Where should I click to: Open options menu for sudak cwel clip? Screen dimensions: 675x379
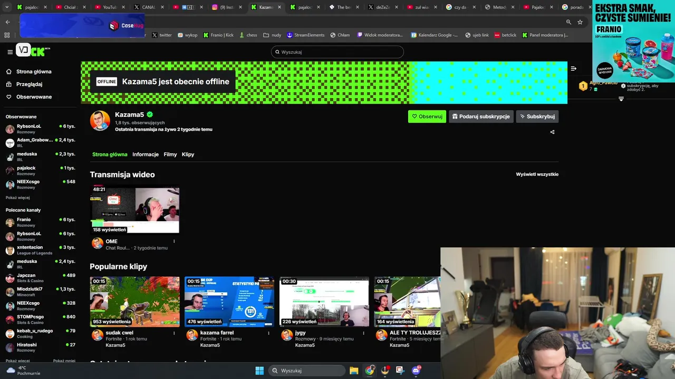click(174, 333)
